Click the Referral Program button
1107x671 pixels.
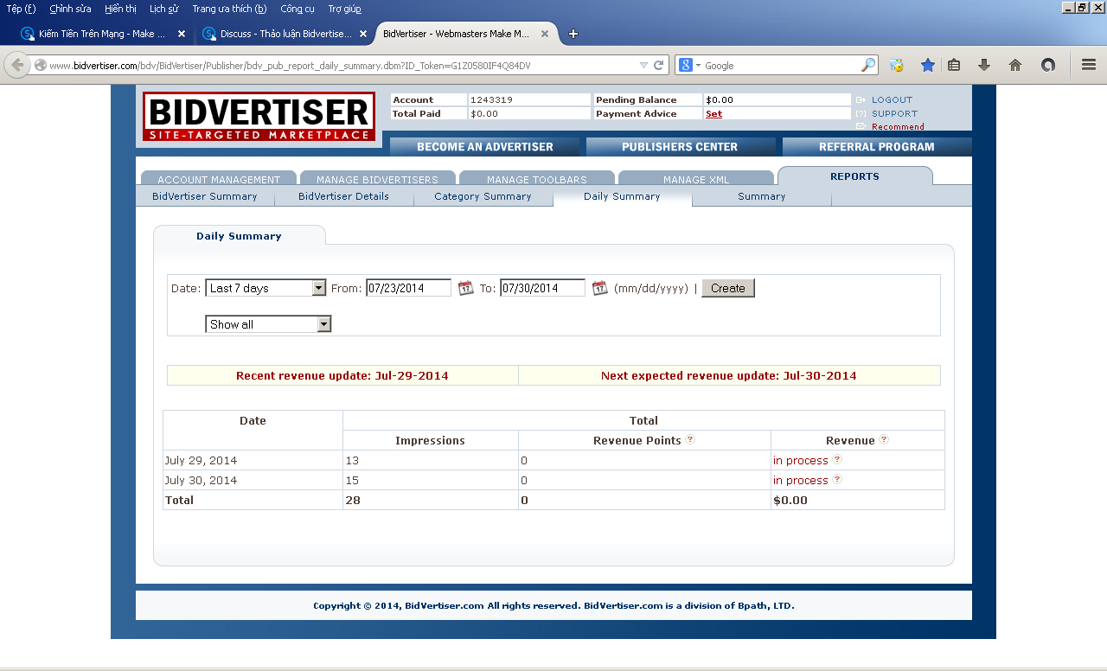[x=877, y=147]
